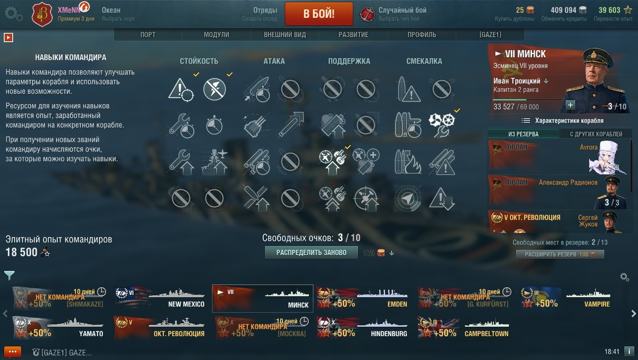638x360 pixels.
Task: Select the torpedo with flame skill icon
Action: (x=408, y=161)
